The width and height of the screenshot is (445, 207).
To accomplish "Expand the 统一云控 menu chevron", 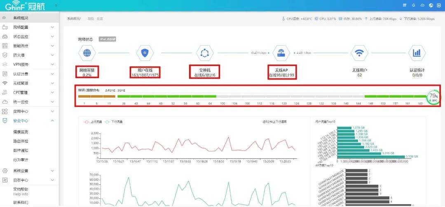I will (x=52, y=102).
